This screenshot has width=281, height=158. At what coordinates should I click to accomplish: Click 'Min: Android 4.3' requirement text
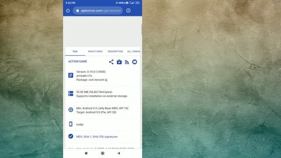click(x=102, y=108)
